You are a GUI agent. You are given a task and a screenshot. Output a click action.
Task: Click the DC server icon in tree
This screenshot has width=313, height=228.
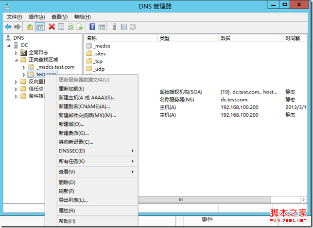click(x=16, y=45)
